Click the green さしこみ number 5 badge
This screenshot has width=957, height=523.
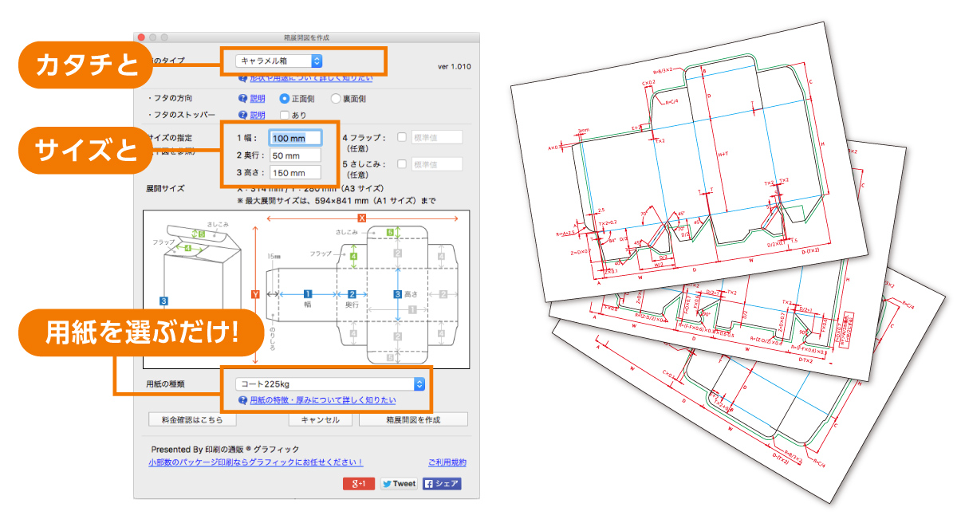tap(388, 230)
